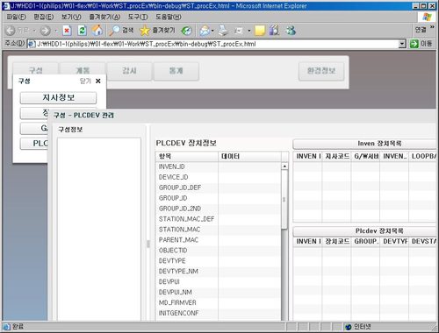Open Favorites star in toolbar
The width and height of the screenshot is (439, 333).
(x=145, y=31)
